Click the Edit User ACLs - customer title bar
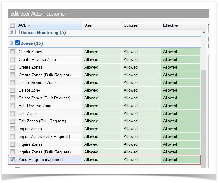This screenshot has height=183, width=220. click(109, 14)
